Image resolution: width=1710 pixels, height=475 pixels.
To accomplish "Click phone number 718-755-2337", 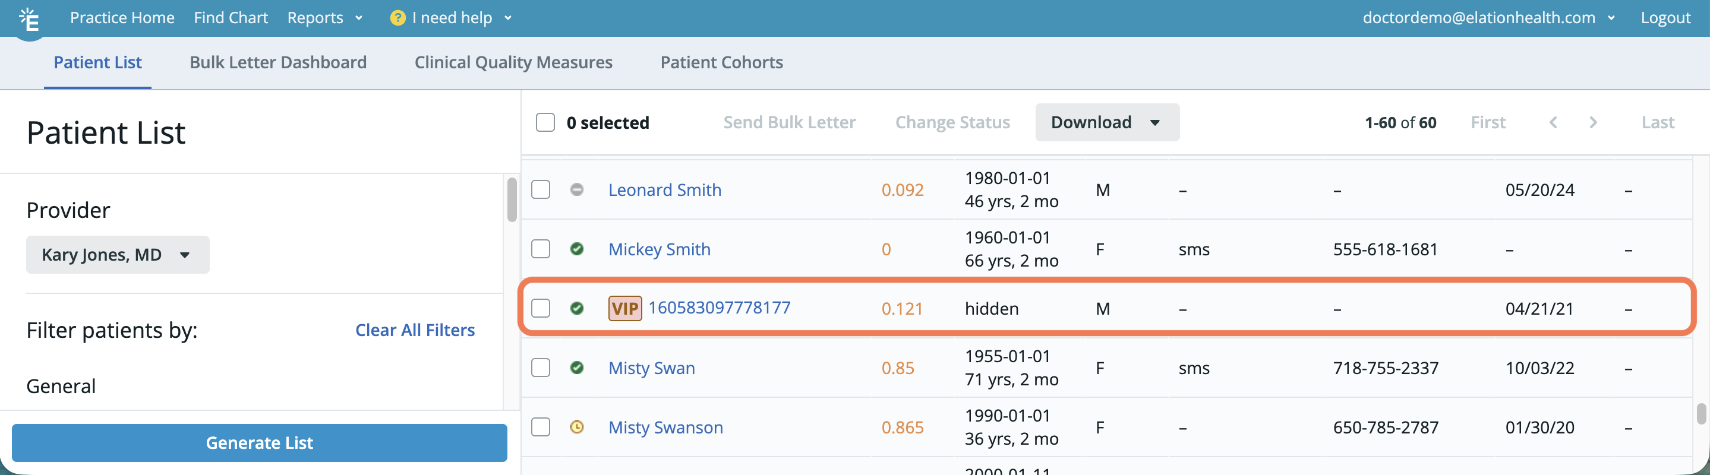I will tap(1386, 368).
